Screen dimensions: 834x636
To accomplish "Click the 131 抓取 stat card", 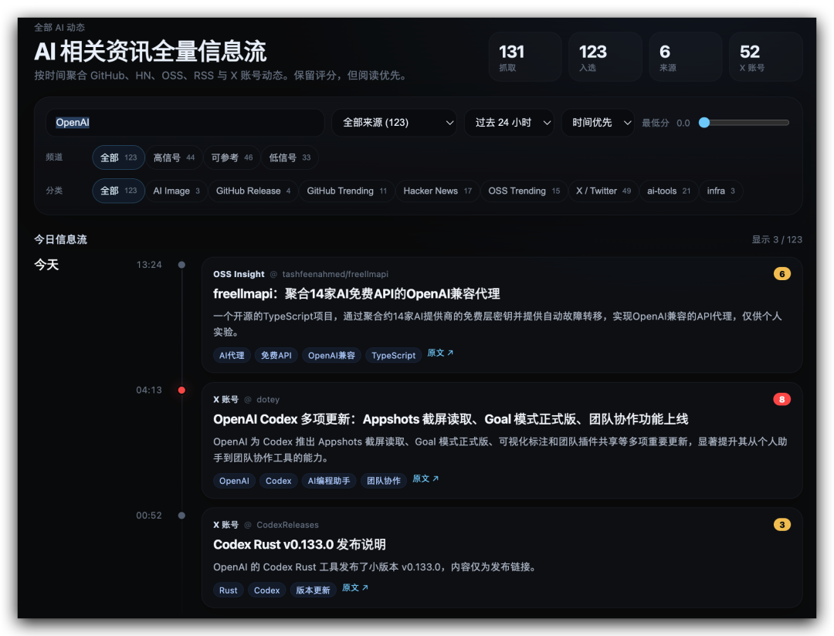I will coord(525,57).
